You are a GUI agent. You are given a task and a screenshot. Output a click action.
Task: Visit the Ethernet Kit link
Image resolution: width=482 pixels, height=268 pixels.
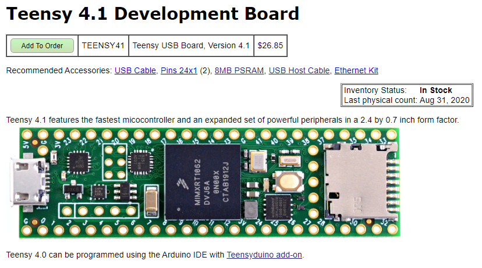pos(356,70)
